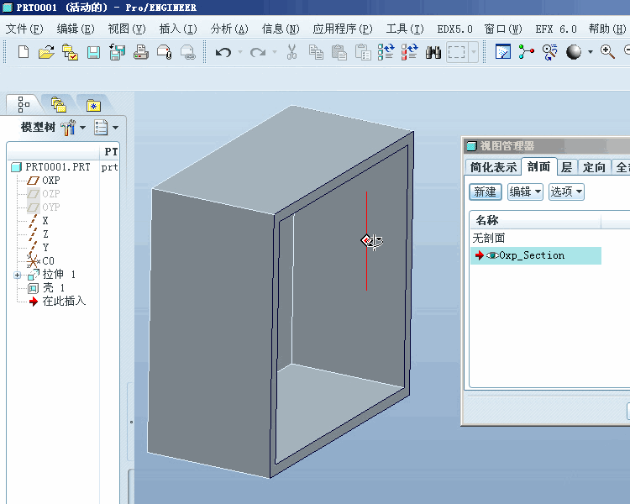Open the 文件(F) menu
This screenshot has width=630, height=504.
click(x=24, y=29)
